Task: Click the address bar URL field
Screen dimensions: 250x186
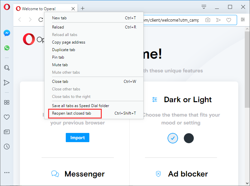Action: point(171,20)
